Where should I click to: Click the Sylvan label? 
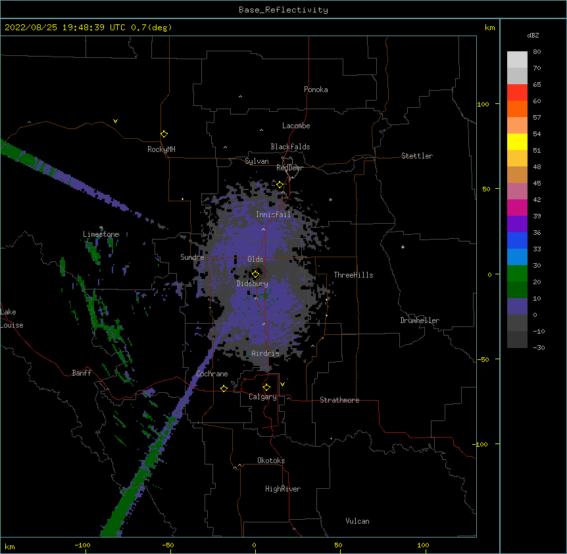tap(257, 161)
